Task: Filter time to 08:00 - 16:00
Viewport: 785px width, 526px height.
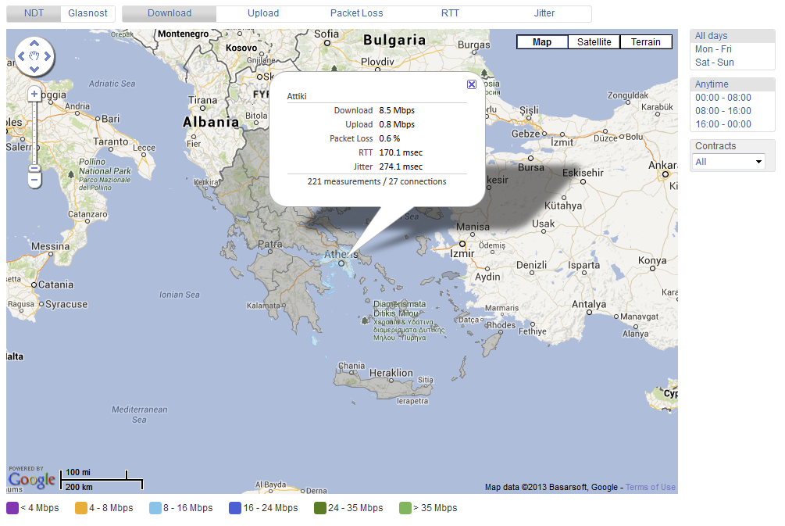Action: pos(723,111)
